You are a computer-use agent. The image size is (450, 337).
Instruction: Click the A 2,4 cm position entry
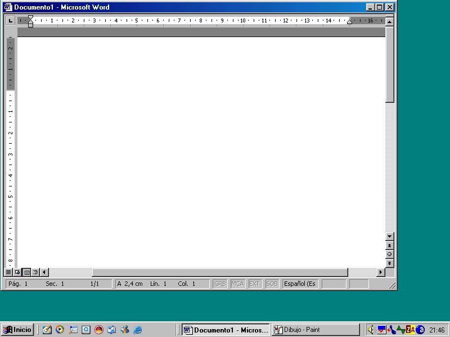click(x=130, y=284)
